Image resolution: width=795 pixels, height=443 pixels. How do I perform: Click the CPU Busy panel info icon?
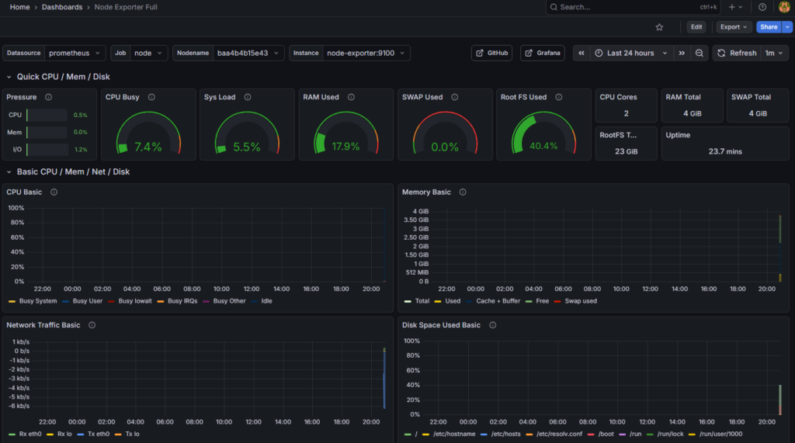(151, 97)
